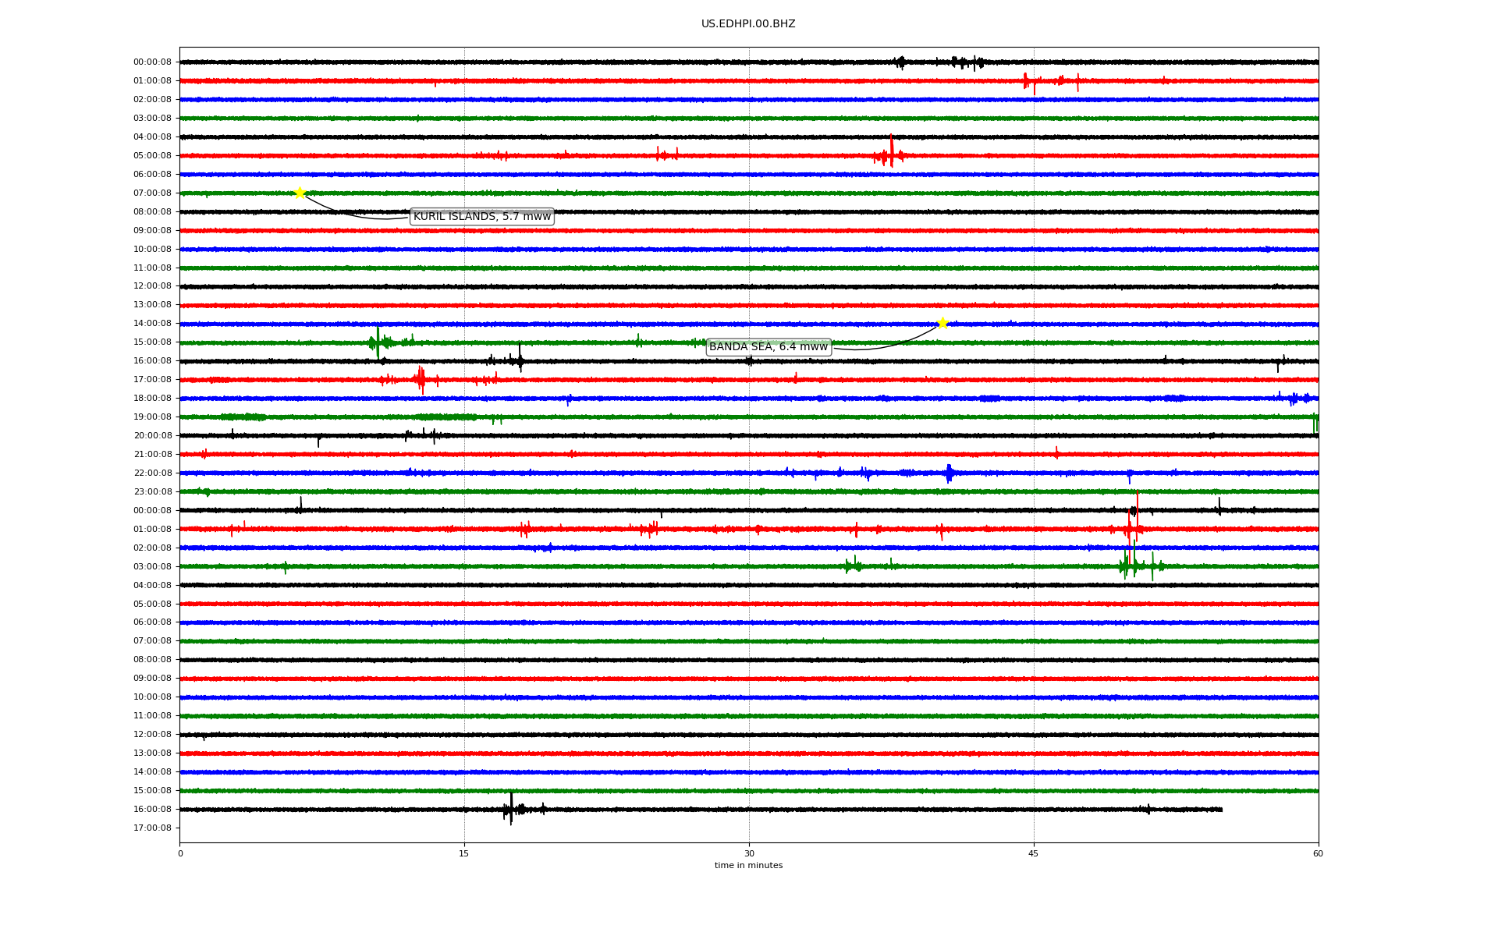Click the first 00:00:08 time label at top

152,62
